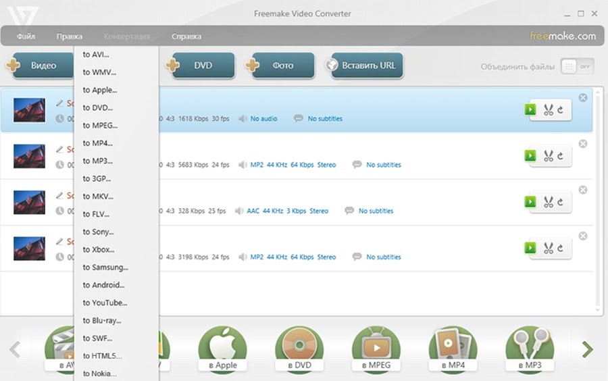Choose the DVD output disc icon

click(299, 349)
